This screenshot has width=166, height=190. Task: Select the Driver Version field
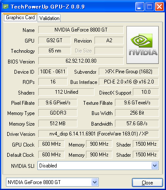pyautogui.click(x=99, y=134)
